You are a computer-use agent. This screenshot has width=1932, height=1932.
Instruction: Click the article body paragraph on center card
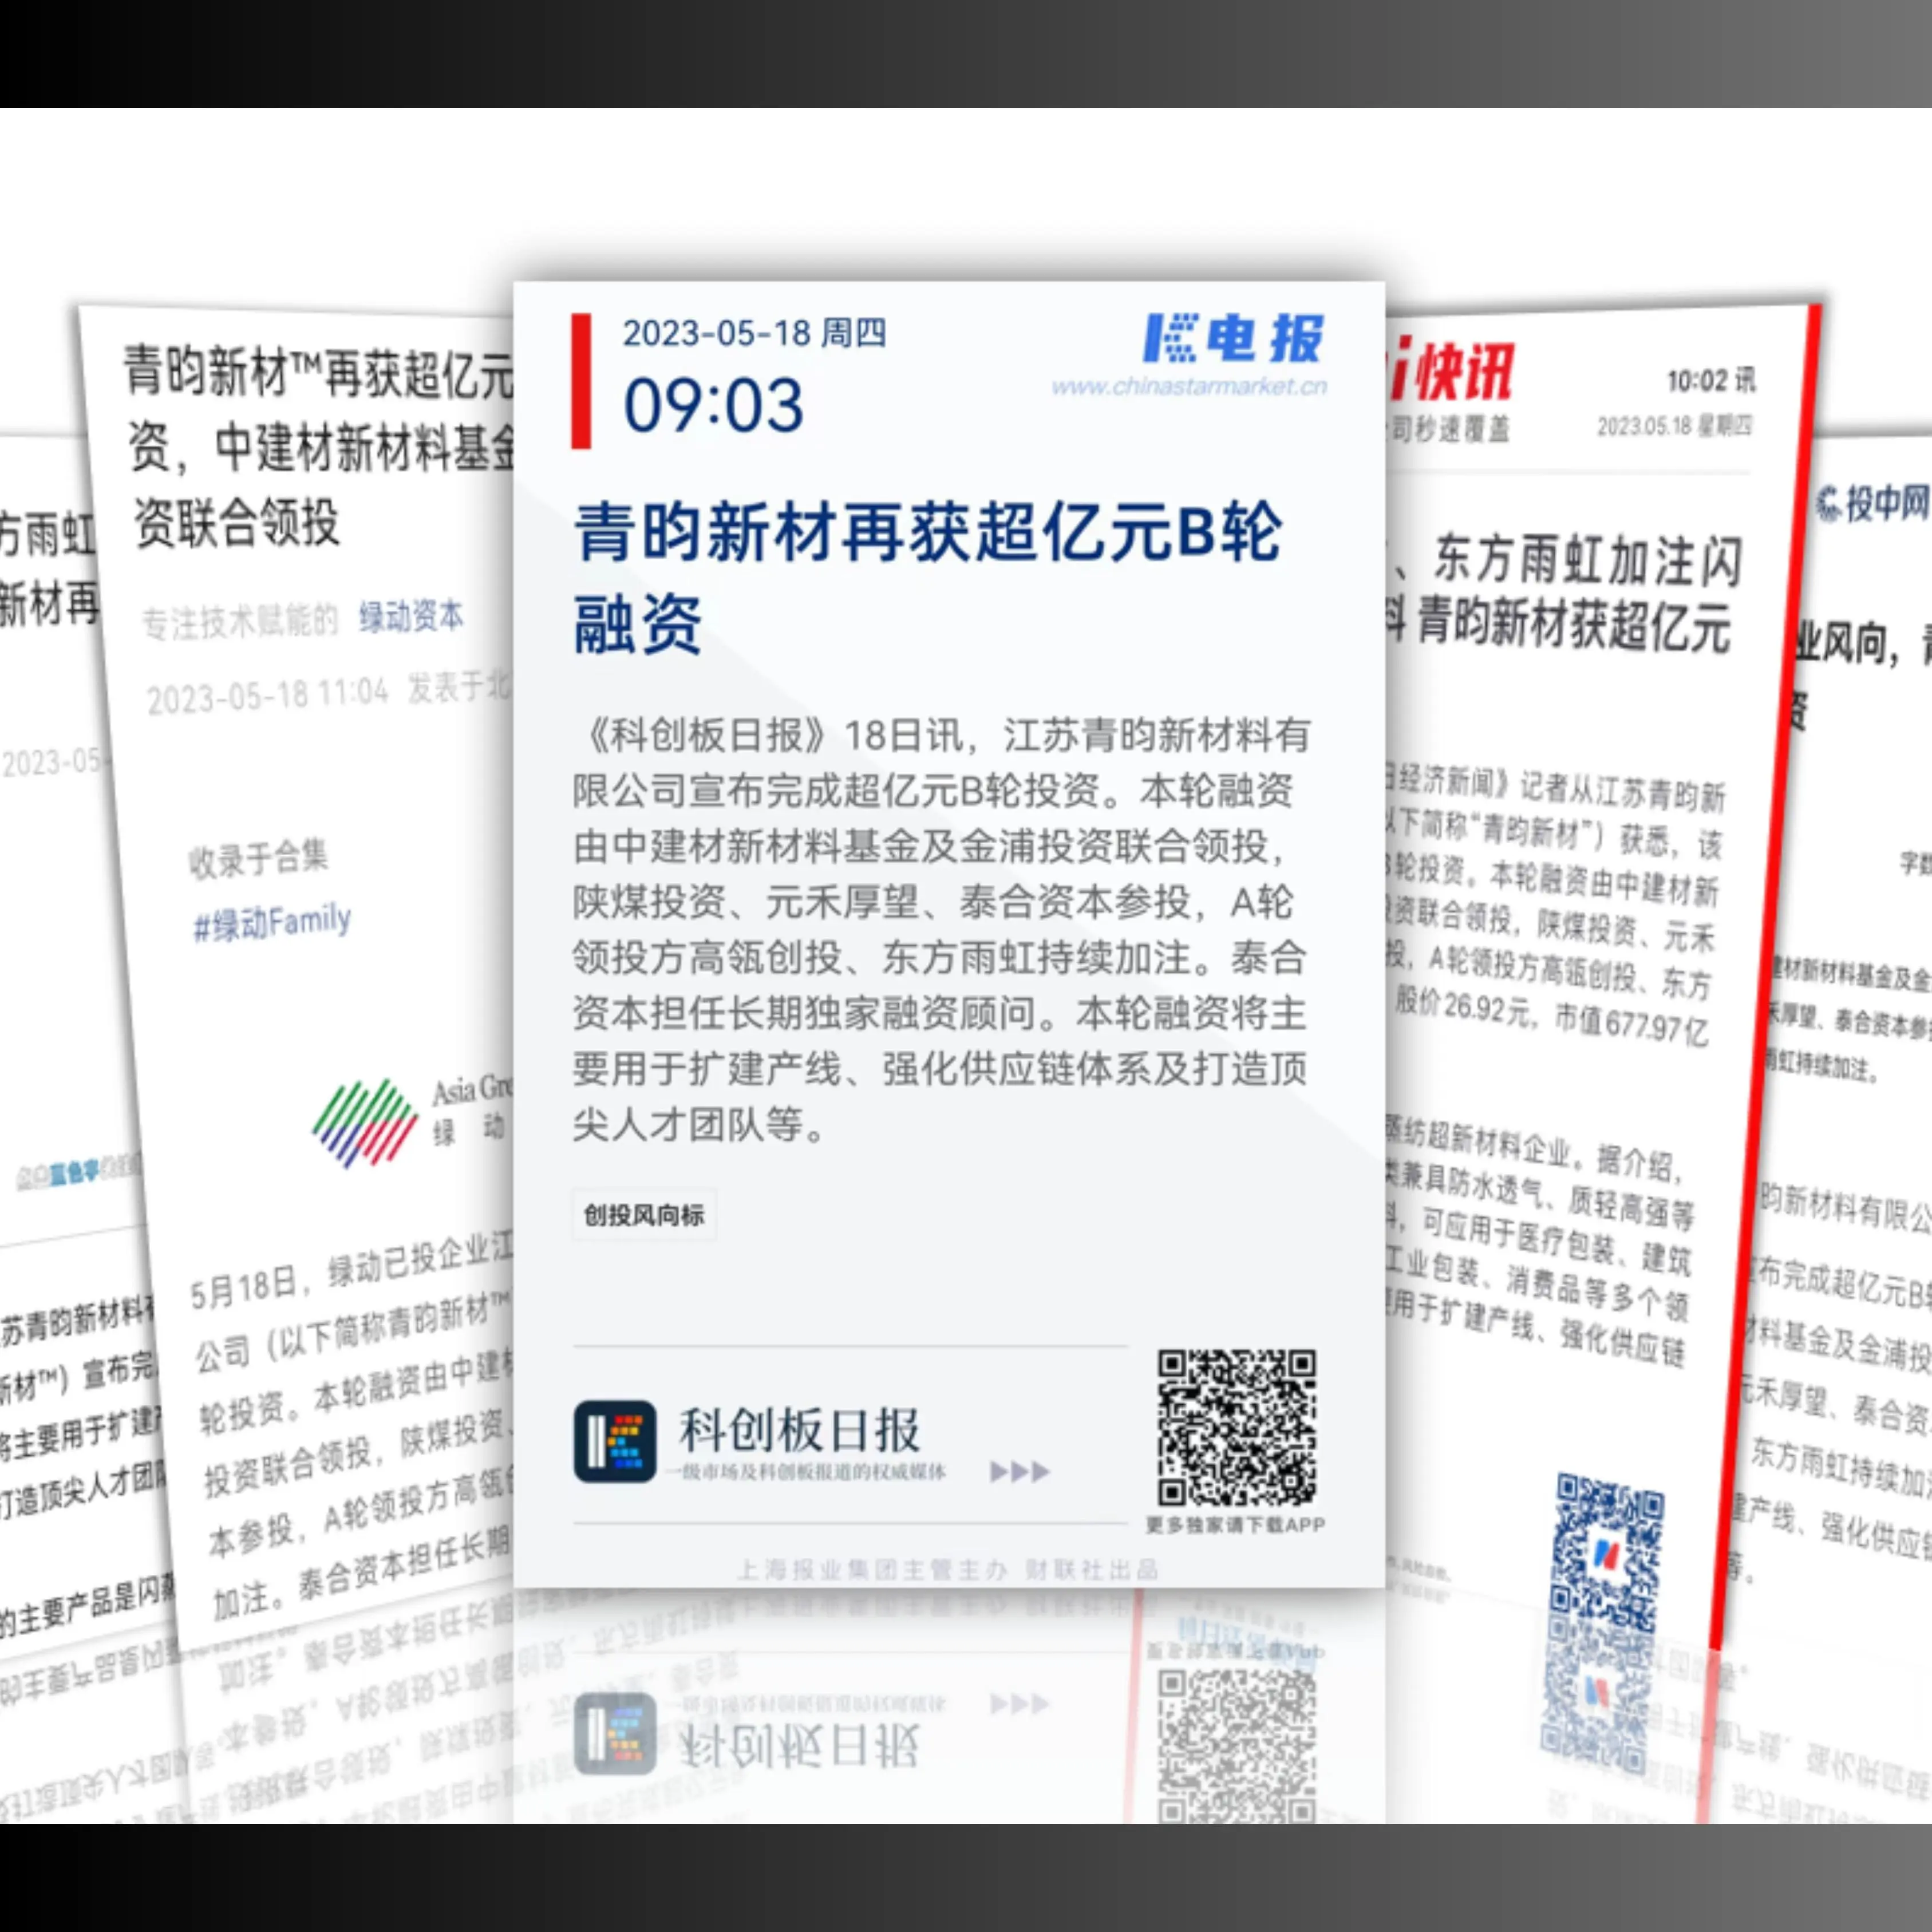[940, 930]
